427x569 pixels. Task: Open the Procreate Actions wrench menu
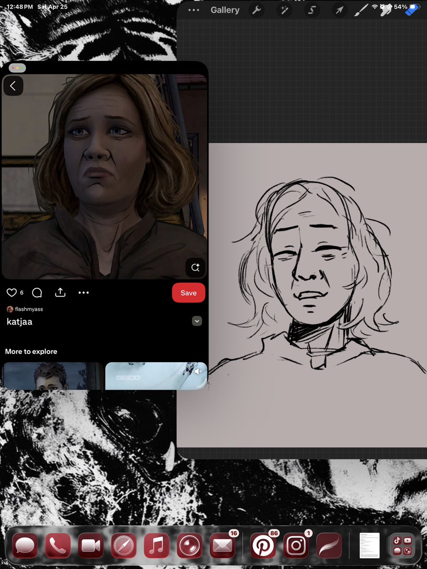point(256,10)
